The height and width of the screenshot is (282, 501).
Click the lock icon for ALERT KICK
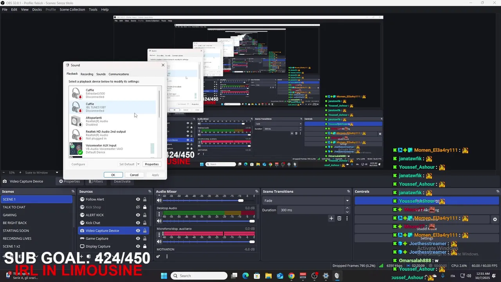pyautogui.click(x=145, y=215)
